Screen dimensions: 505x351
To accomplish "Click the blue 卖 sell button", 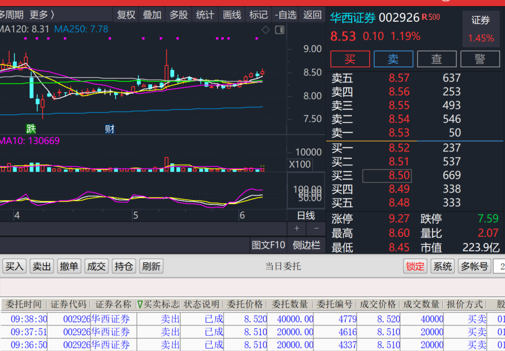I will coord(393,59).
